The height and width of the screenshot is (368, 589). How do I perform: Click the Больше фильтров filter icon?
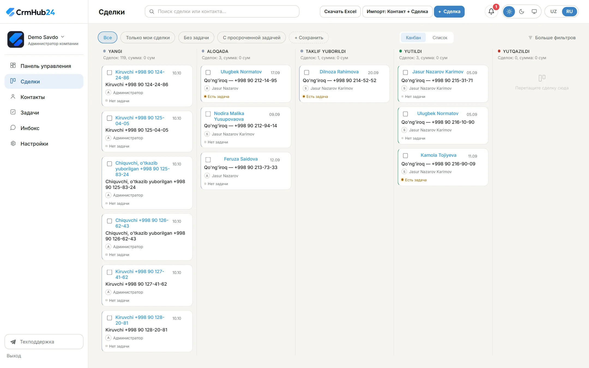click(530, 38)
